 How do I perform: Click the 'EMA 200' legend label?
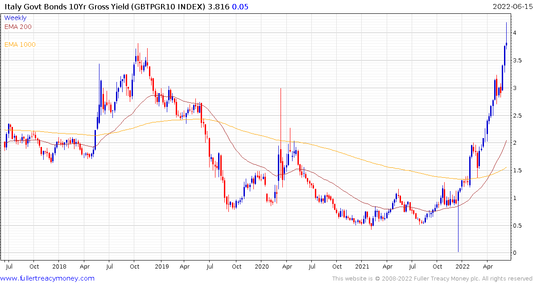click(18, 27)
